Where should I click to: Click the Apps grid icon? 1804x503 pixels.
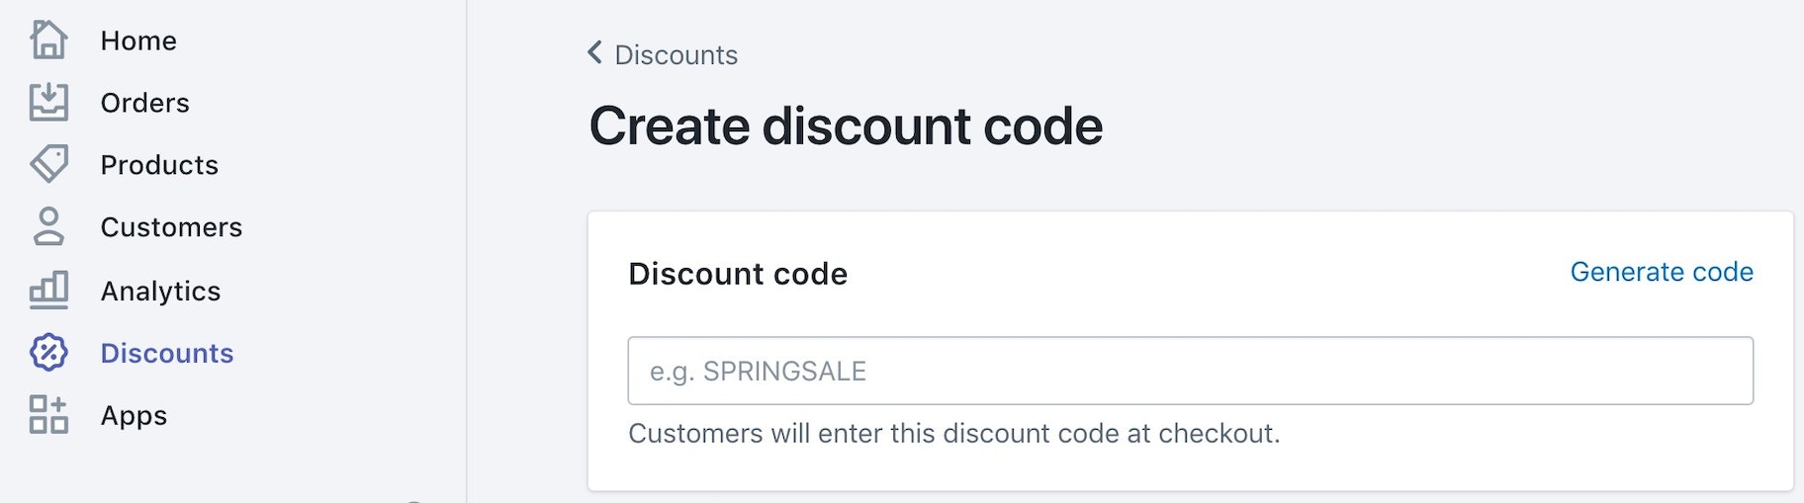(48, 415)
